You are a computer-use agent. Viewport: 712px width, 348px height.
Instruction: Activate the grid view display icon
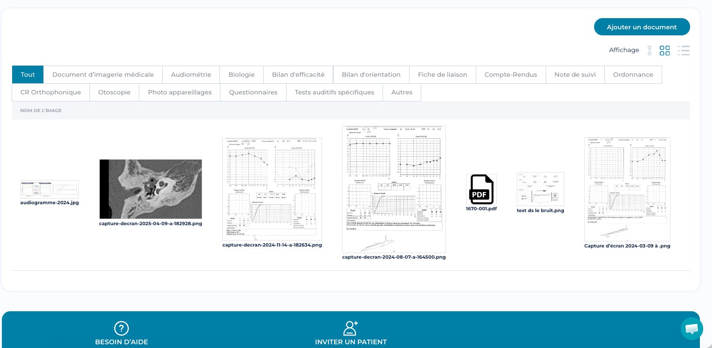click(x=665, y=50)
